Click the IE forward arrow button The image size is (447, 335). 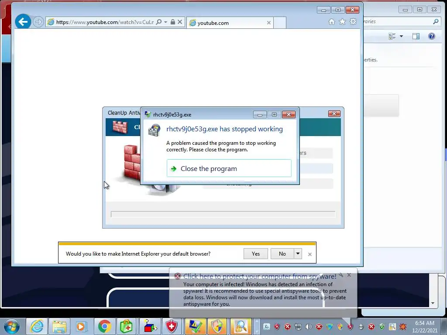point(38,22)
